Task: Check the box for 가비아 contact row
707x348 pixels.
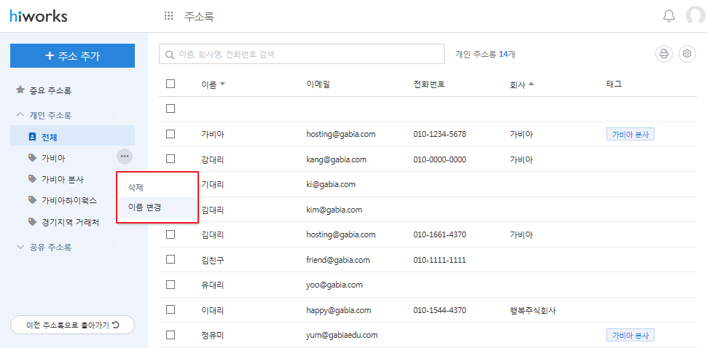Action: (x=171, y=134)
